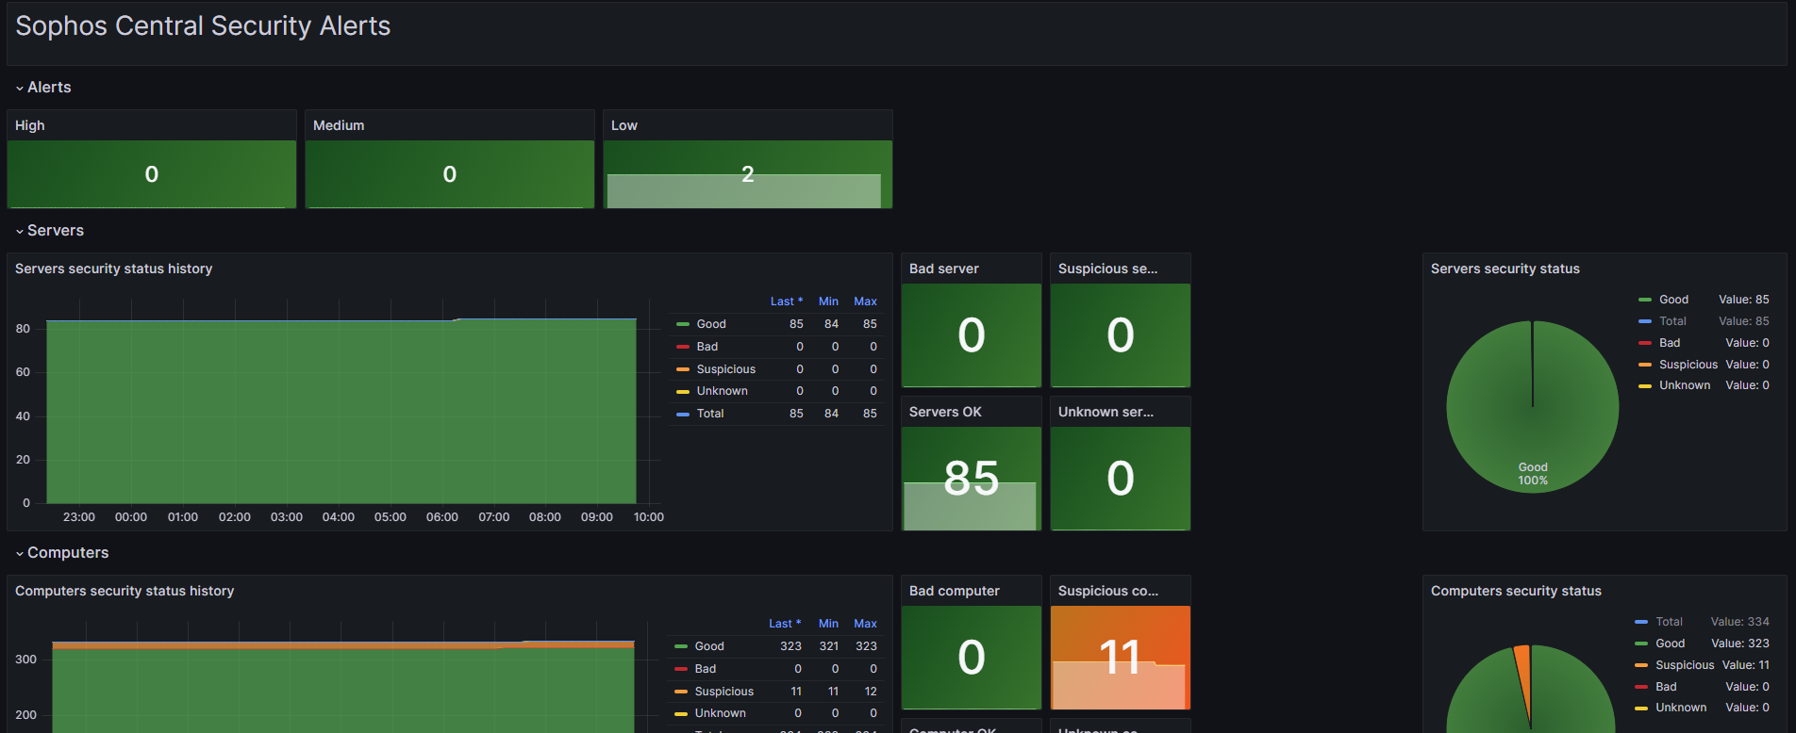Open the Computers security status pie panel title
This screenshot has width=1796, height=733.
click(x=1516, y=591)
